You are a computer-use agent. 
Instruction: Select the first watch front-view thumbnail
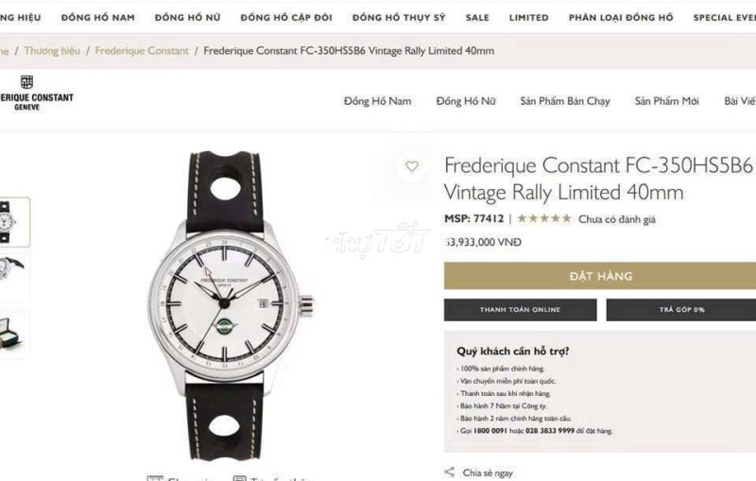tap(14, 222)
